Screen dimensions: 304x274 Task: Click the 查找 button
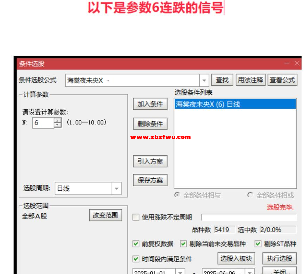(222, 80)
